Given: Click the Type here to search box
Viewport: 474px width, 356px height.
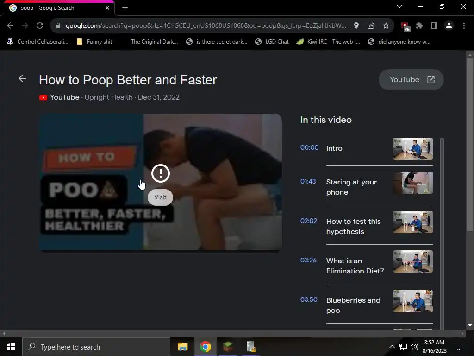Looking at the screenshot, I should coord(96,347).
